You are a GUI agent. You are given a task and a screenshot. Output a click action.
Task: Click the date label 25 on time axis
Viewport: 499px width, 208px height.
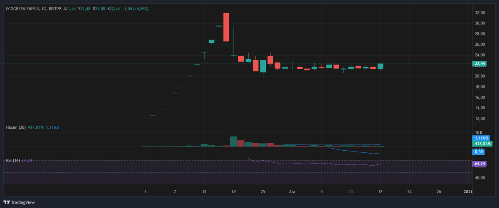(x=263, y=192)
